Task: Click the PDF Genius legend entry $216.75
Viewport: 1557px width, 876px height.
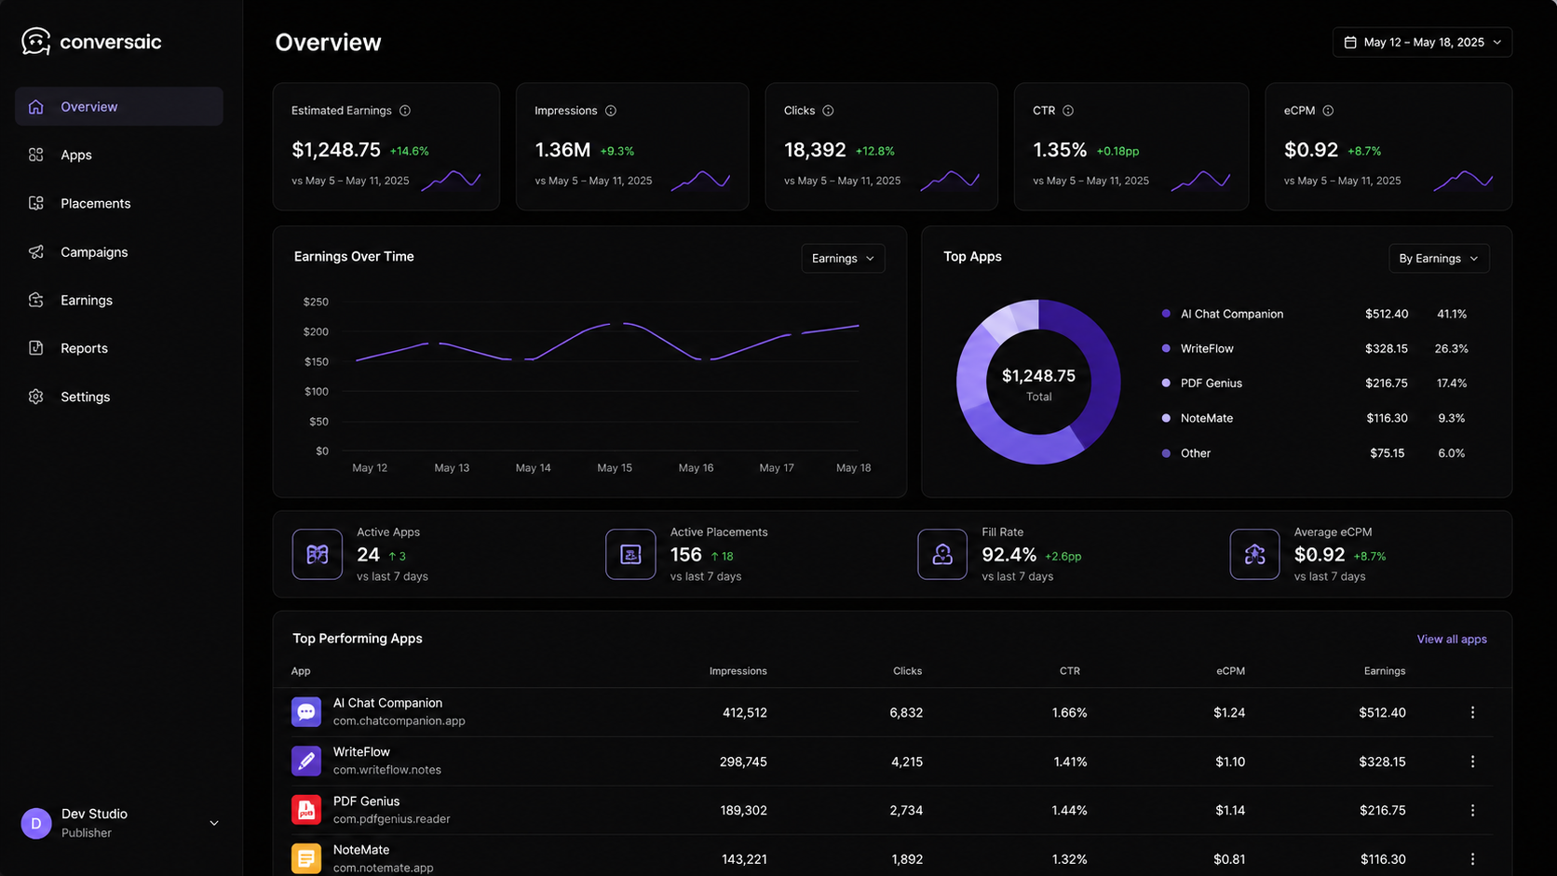Action: (1387, 384)
